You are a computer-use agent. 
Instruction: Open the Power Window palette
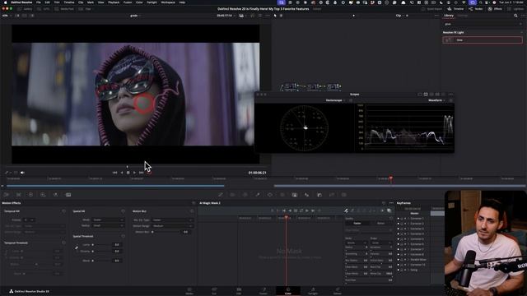[x=270, y=195]
